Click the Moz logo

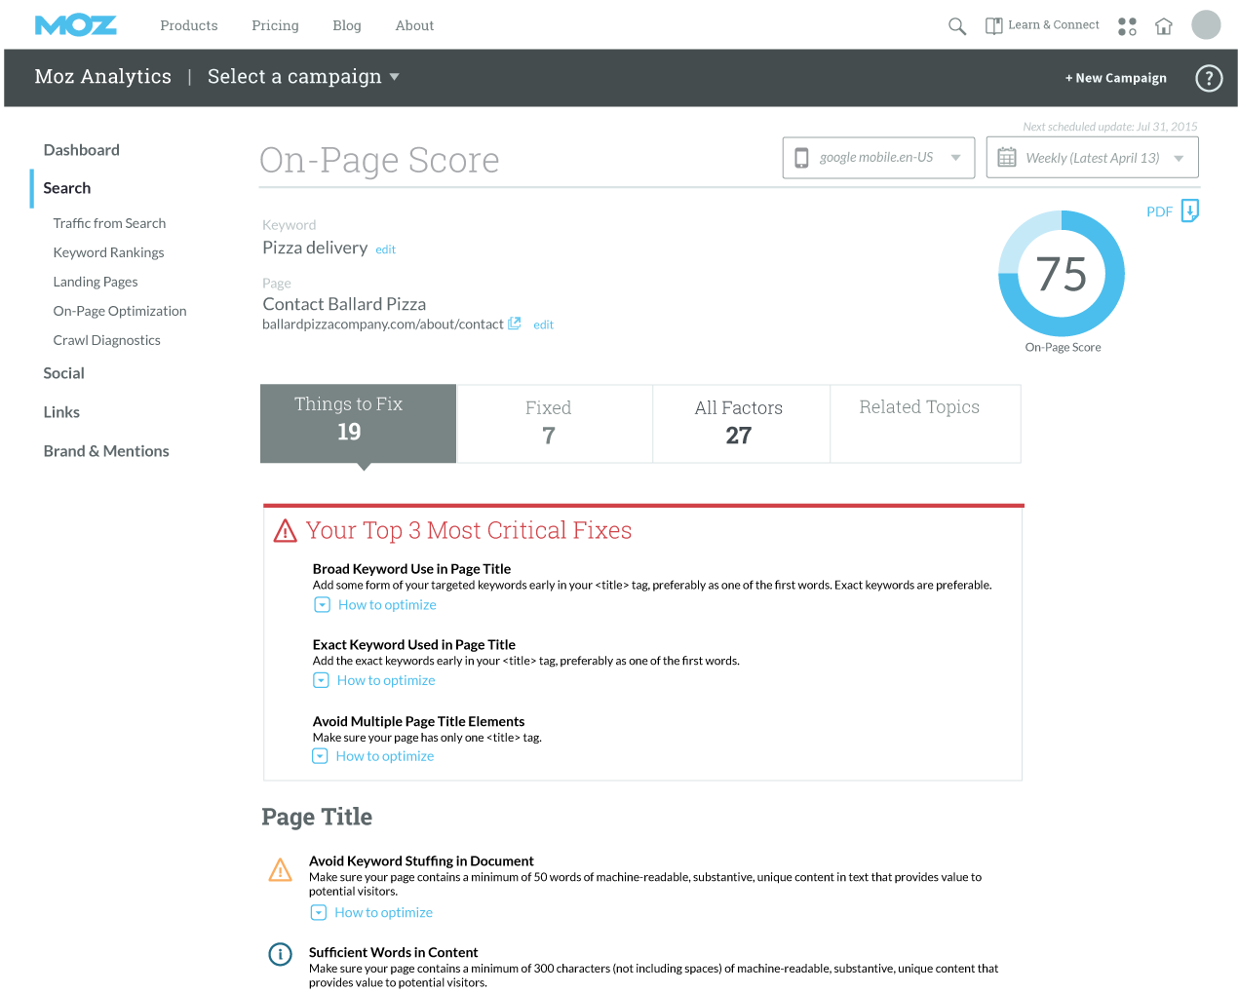click(75, 25)
